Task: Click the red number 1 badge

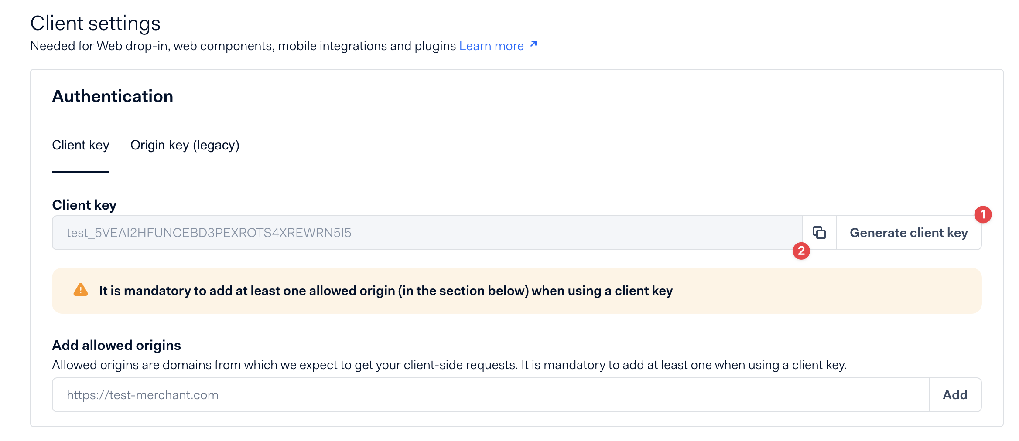Action: pyautogui.click(x=983, y=214)
